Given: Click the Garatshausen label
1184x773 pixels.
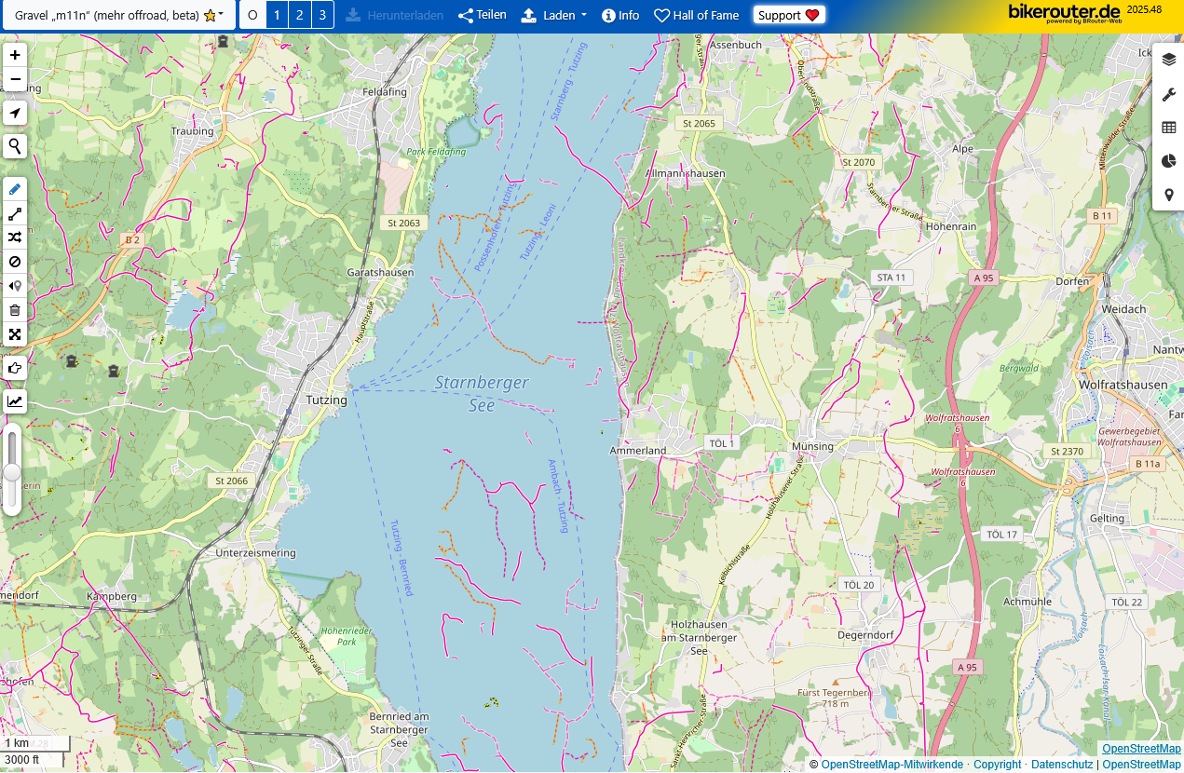Looking at the screenshot, I should 380,272.
